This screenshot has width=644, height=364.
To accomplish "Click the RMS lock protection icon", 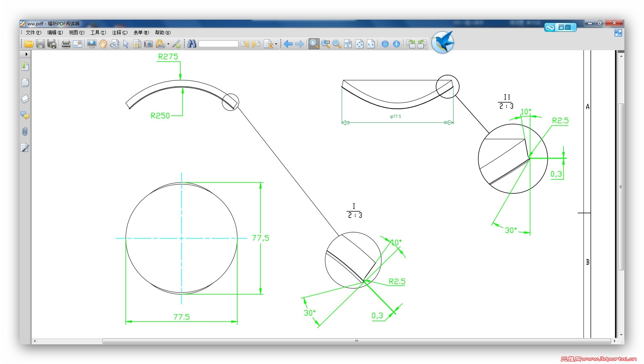I will pos(161,44).
